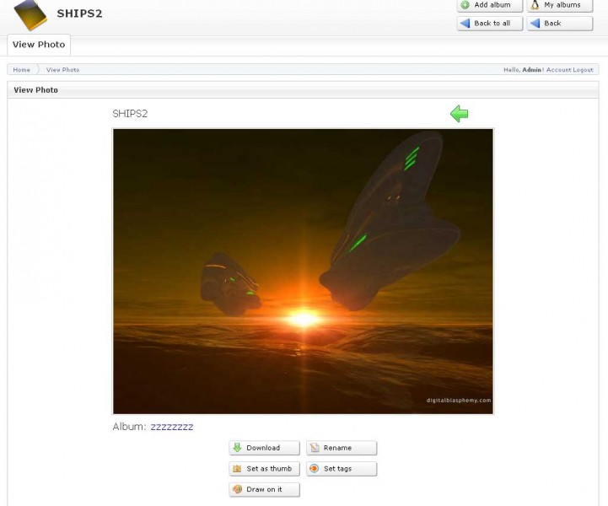Image resolution: width=608 pixels, height=506 pixels.
Task: Click the album book logo icon
Action: 30,14
